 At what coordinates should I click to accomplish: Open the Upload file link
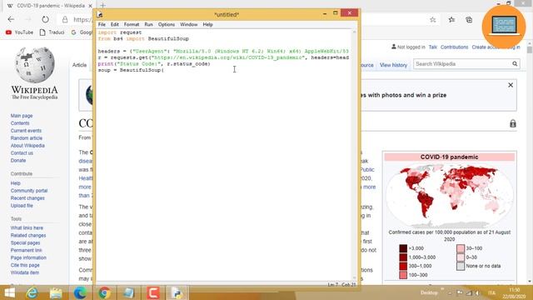[22, 206]
